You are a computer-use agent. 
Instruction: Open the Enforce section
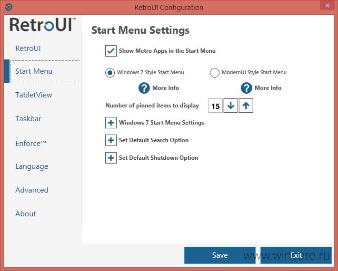tap(30, 143)
